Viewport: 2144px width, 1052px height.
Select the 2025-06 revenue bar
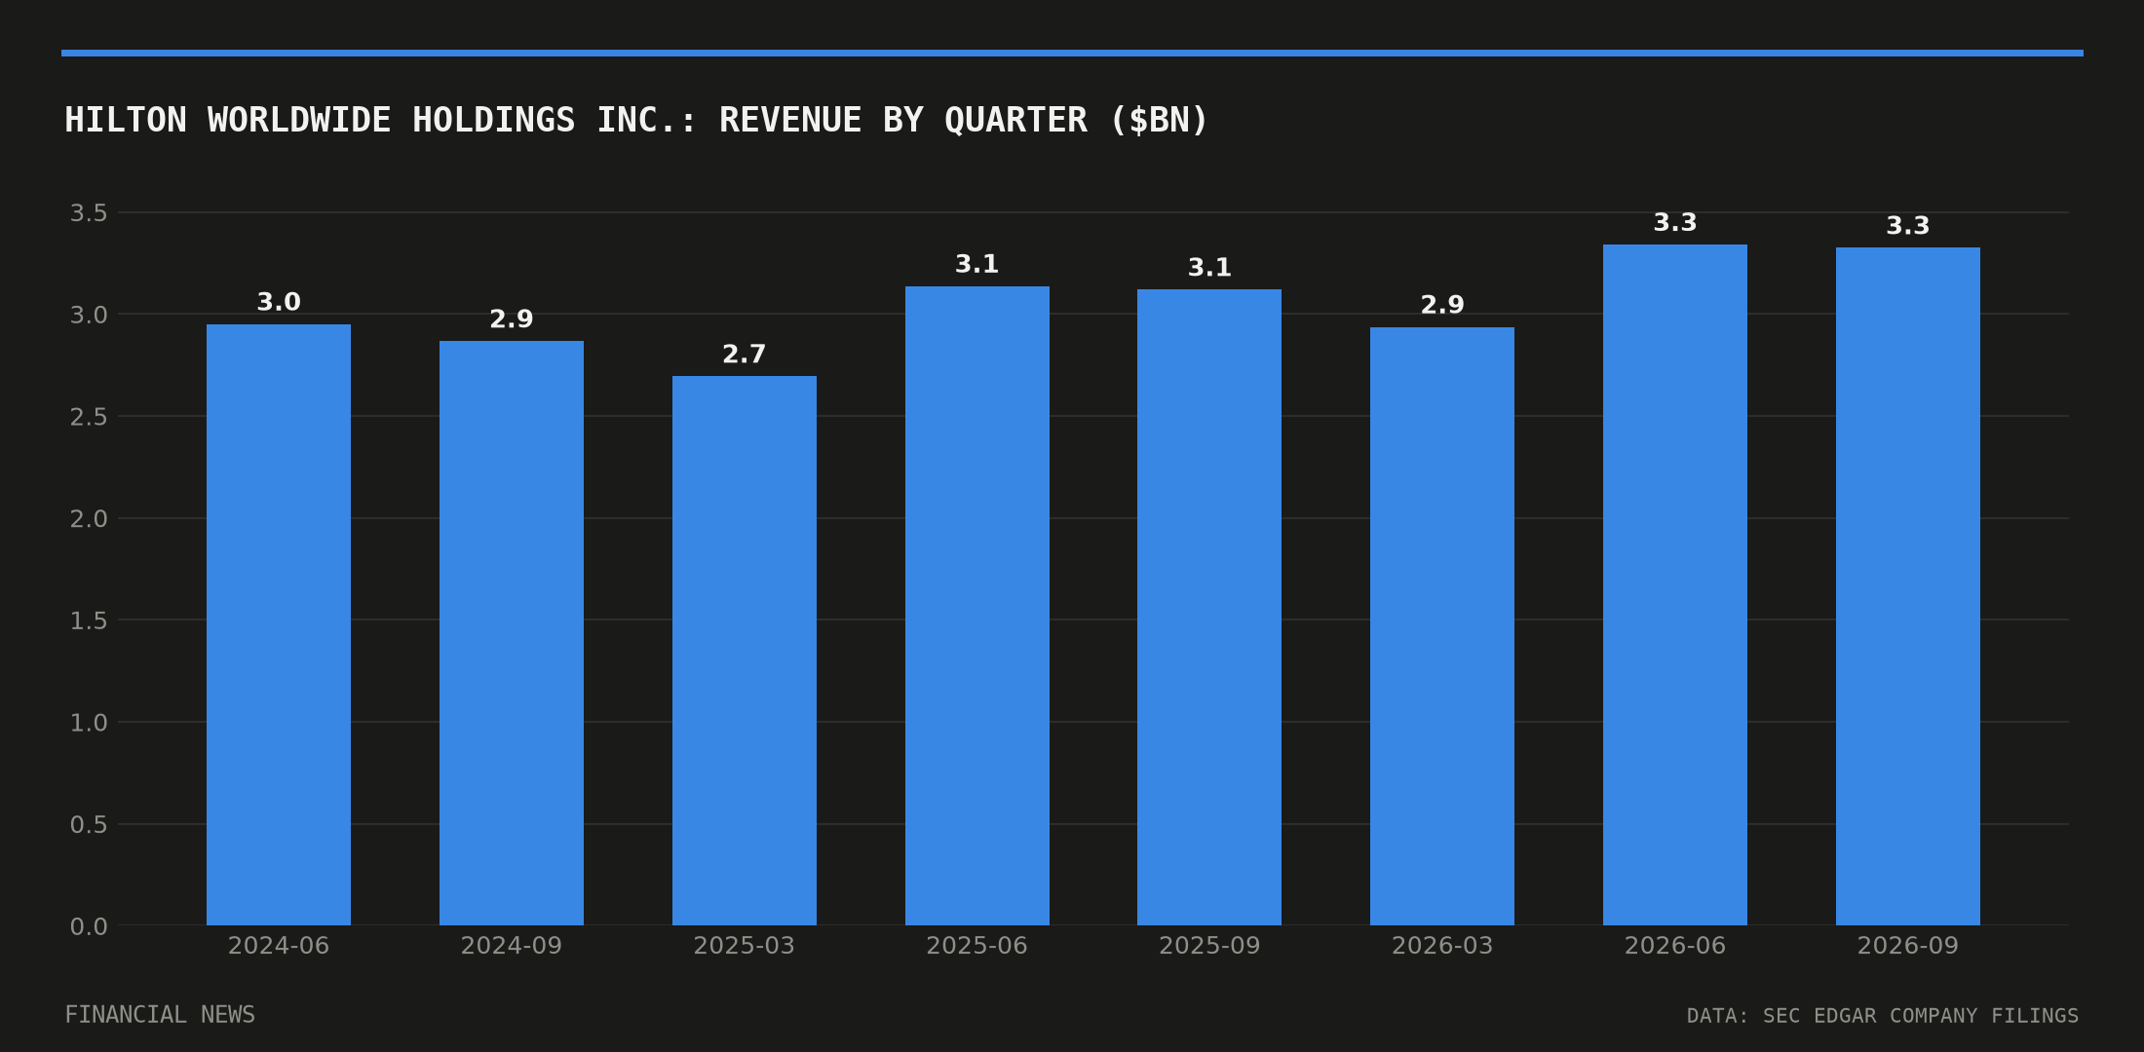coord(977,606)
